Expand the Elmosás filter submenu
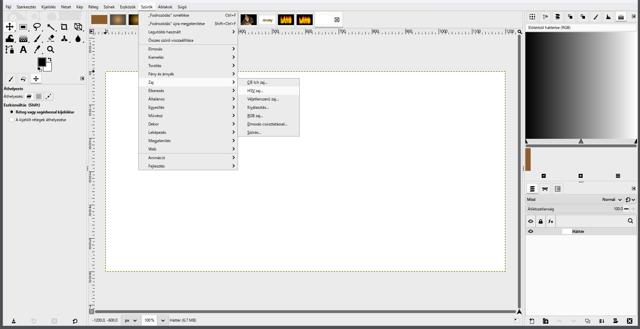The width and height of the screenshot is (640, 329). (x=188, y=49)
